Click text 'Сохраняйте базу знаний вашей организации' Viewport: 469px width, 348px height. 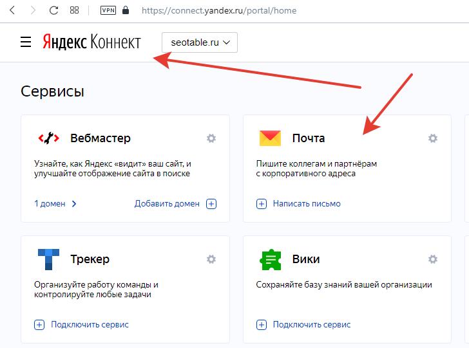click(344, 285)
